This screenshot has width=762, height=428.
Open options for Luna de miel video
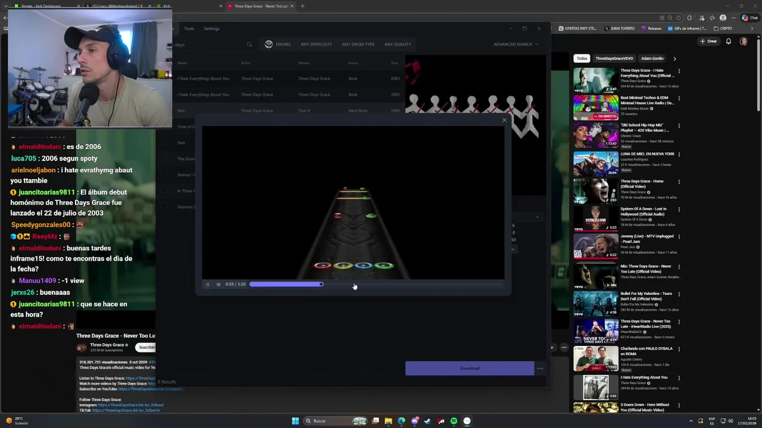679,155
